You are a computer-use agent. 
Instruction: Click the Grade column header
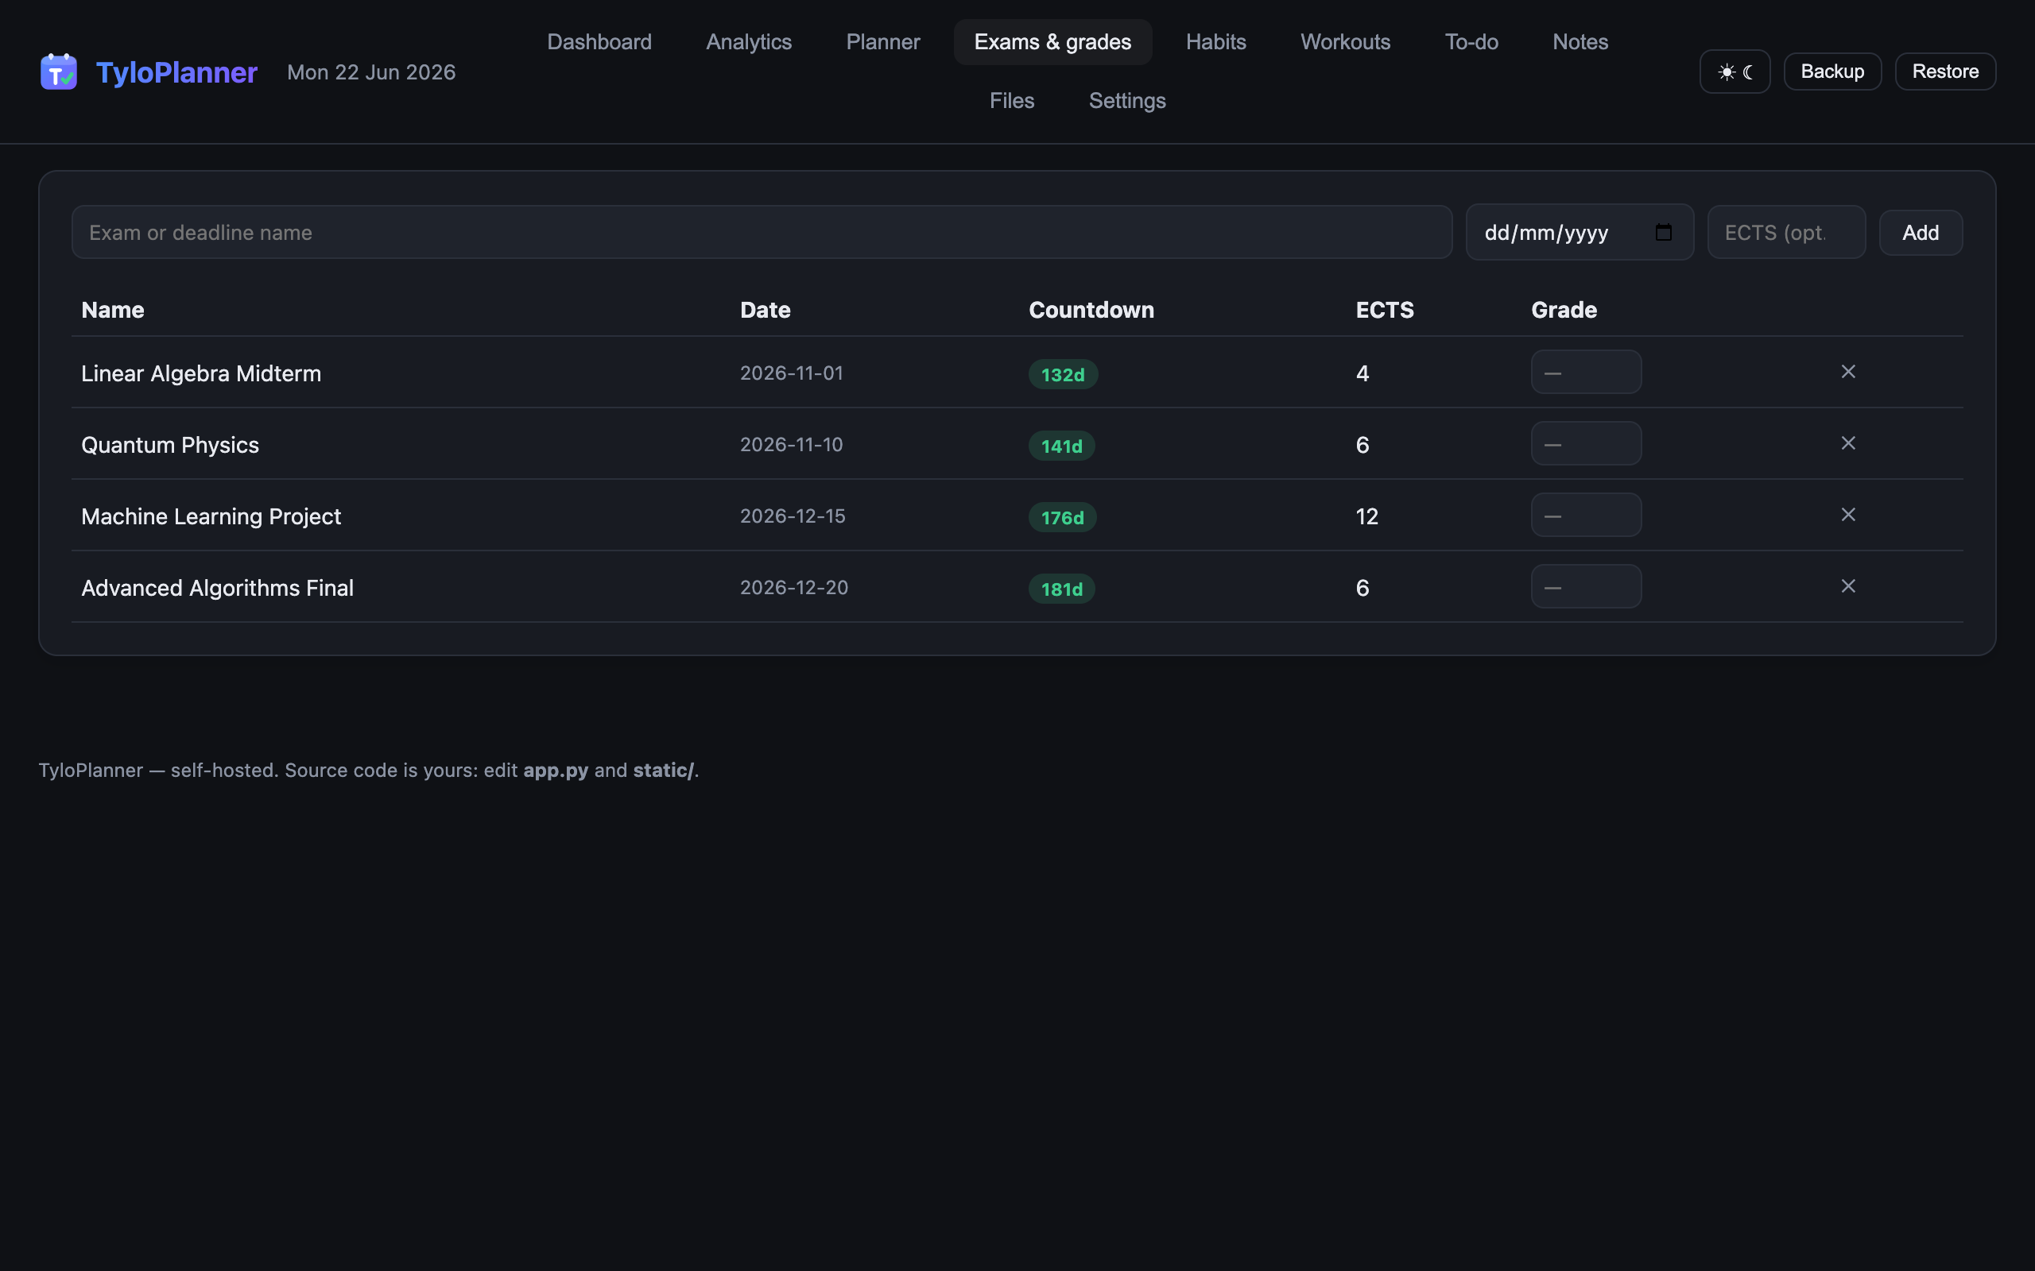(x=1564, y=310)
